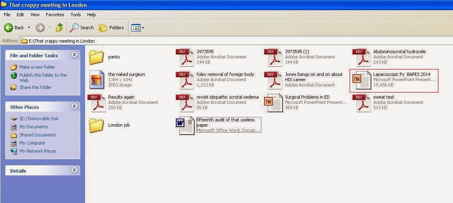The image size is (453, 203).
Task: Open the Tools menu
Action: coord(76,15)
